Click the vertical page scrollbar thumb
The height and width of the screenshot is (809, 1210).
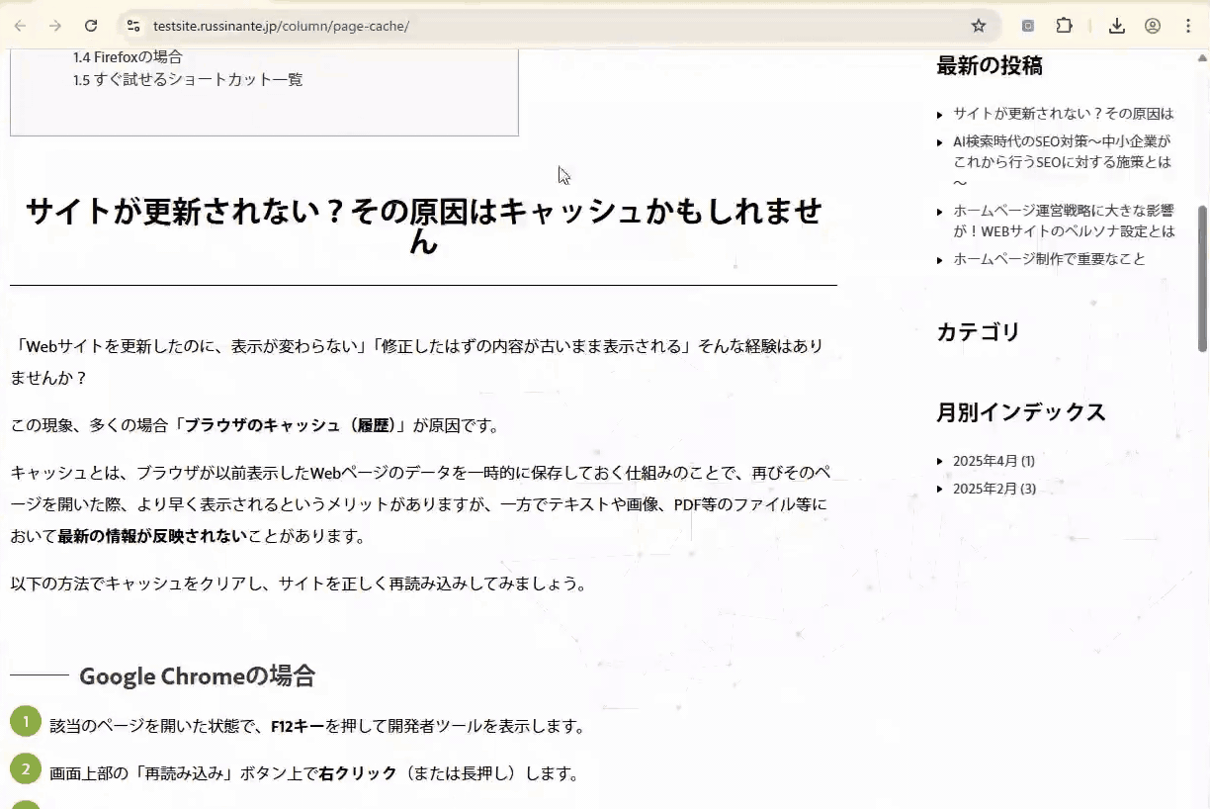tap(1202, 277)
